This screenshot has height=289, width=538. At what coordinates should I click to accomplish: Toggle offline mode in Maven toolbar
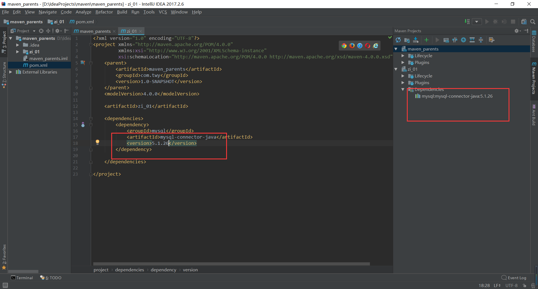(x=455, y=40)
